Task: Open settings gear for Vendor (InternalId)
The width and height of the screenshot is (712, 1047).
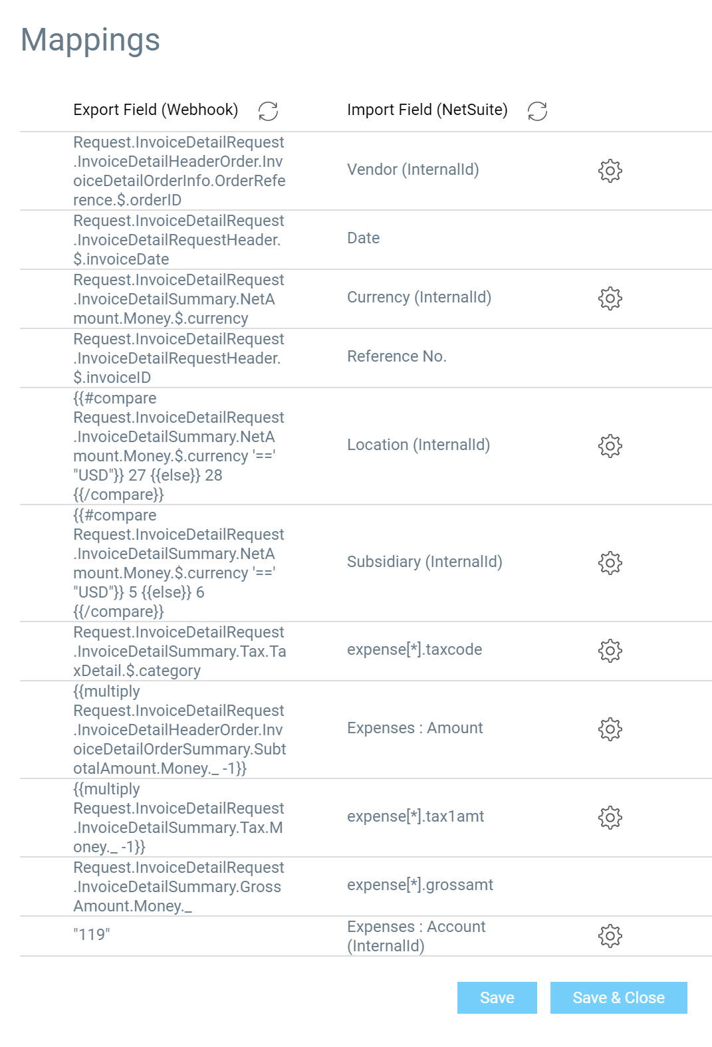Action: 610,171
